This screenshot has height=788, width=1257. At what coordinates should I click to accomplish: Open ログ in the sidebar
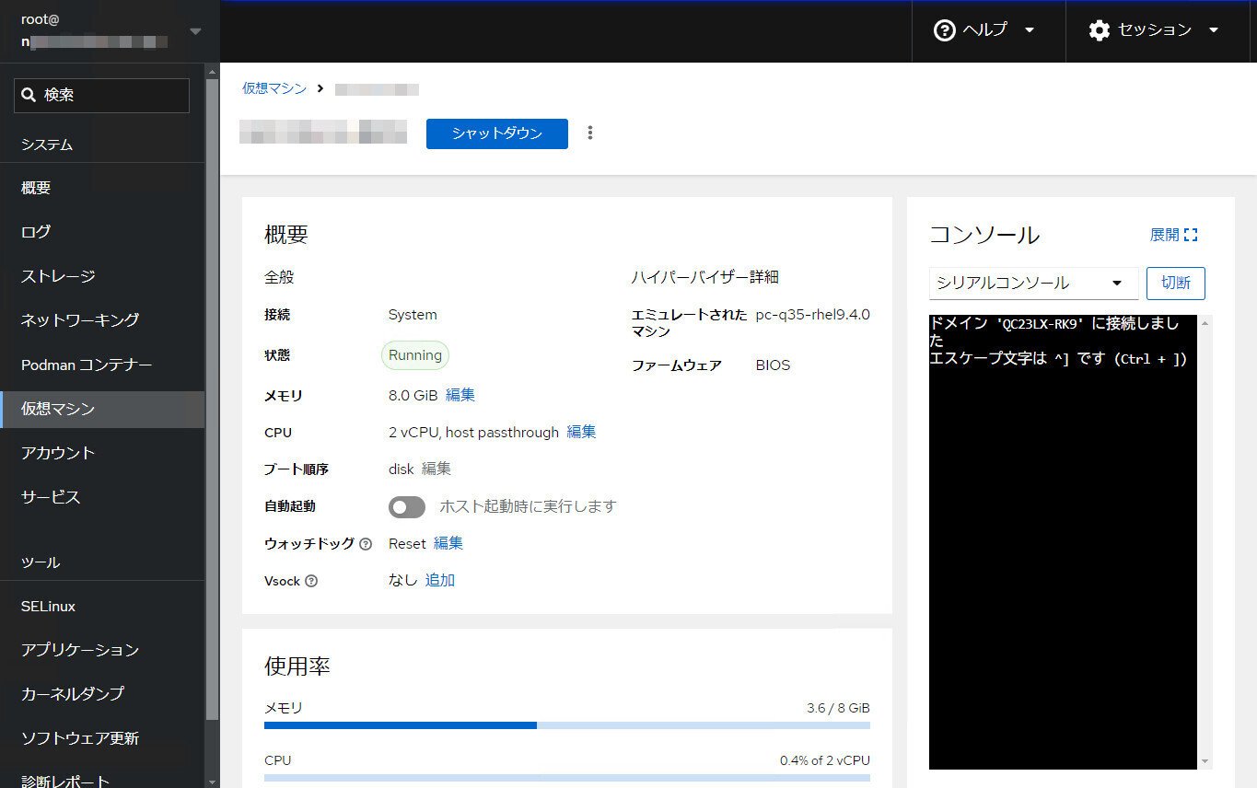(102, 232)
